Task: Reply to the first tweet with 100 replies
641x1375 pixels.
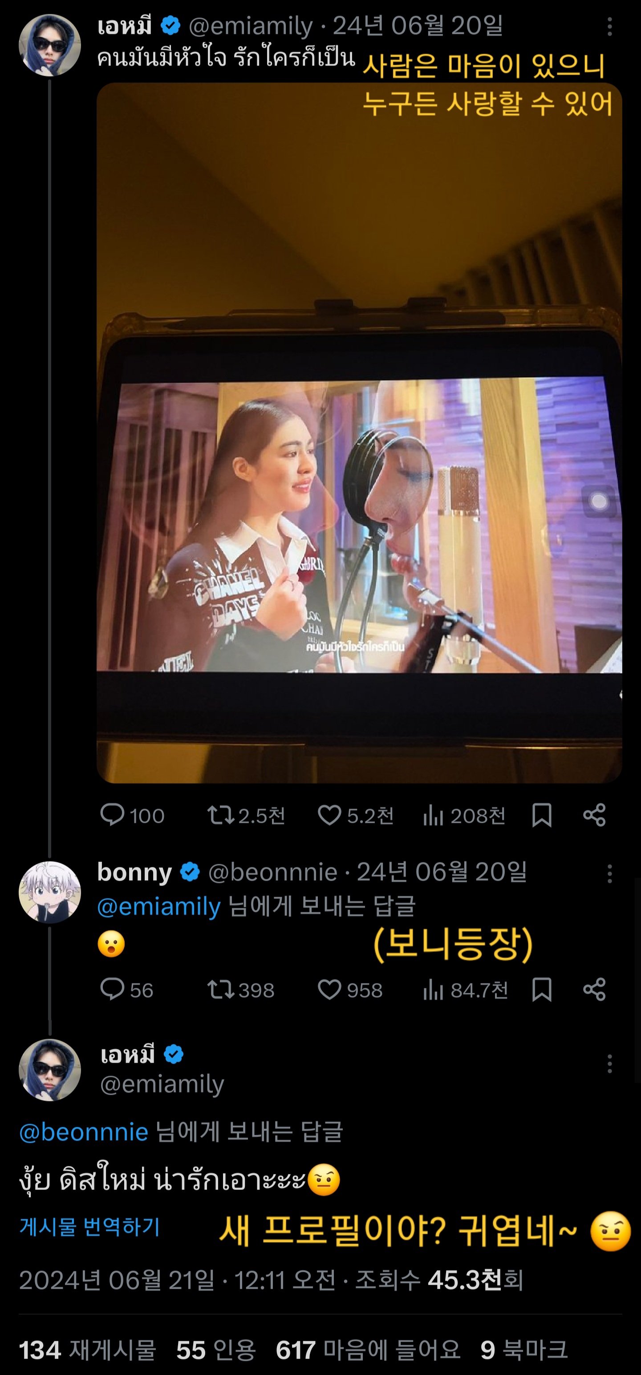Action: (112, 816)
